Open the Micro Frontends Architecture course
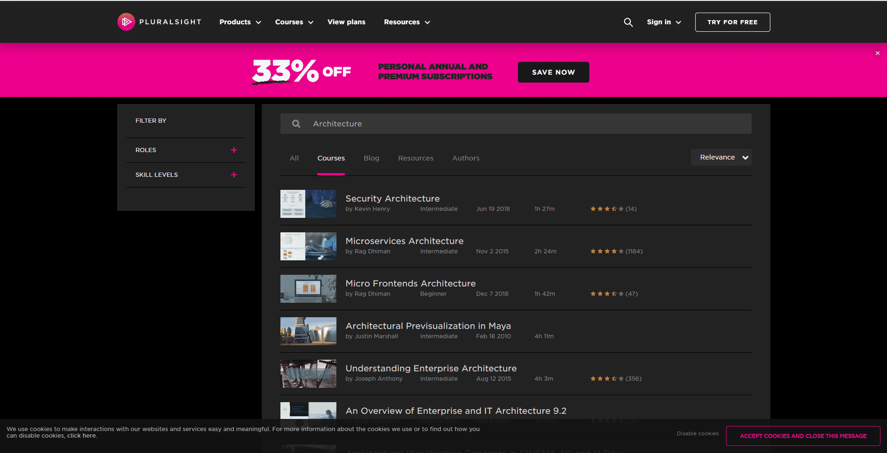 point(411,284)
